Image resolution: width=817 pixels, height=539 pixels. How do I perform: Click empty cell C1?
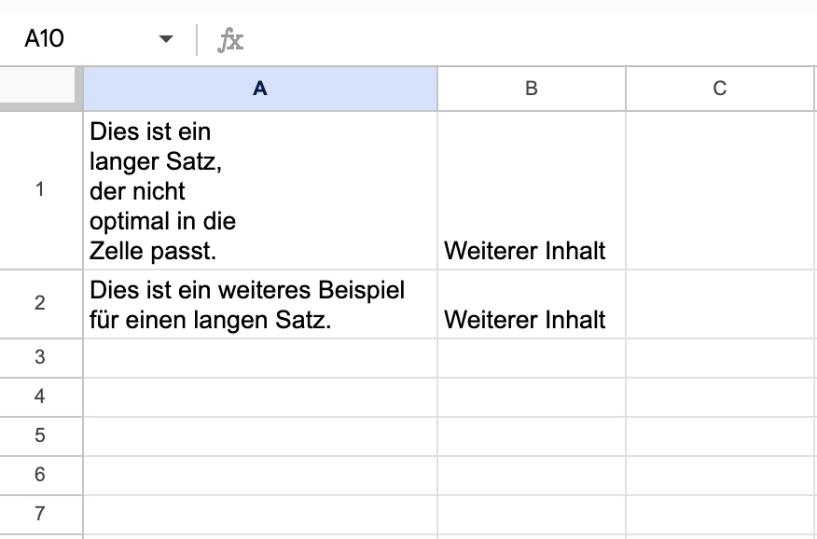[720, 190]
